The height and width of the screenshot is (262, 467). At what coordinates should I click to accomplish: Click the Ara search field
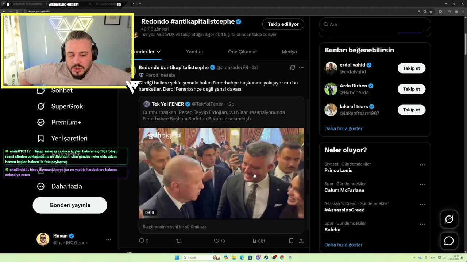point(375,24)
